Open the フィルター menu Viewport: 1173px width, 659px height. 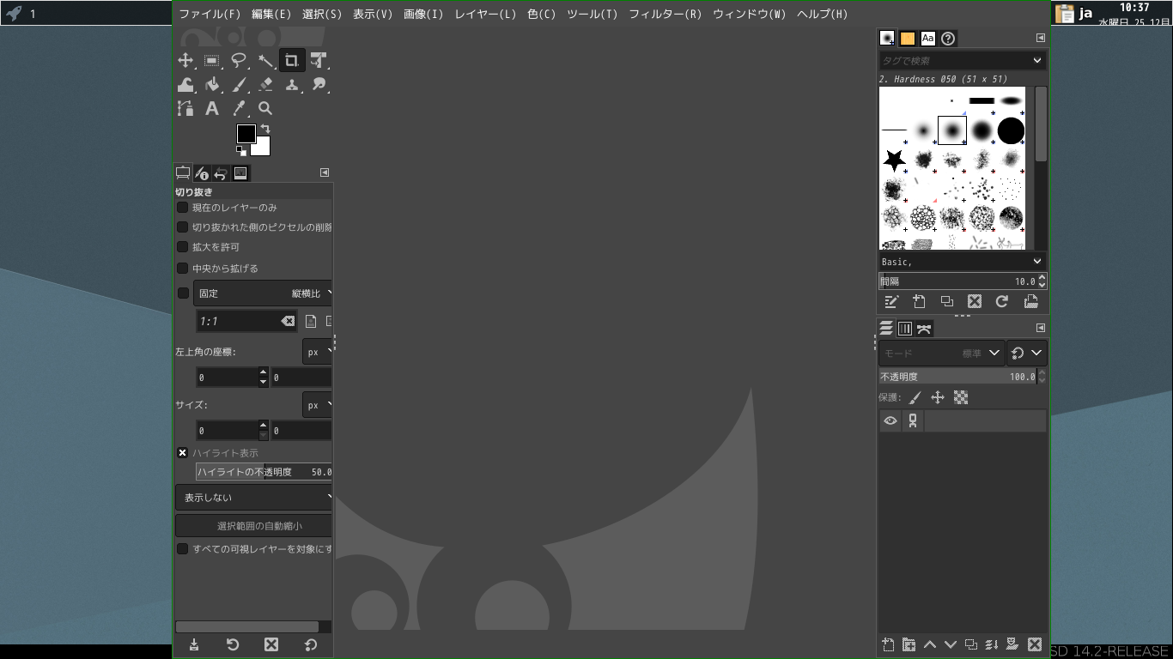click(x=666, y=14)
